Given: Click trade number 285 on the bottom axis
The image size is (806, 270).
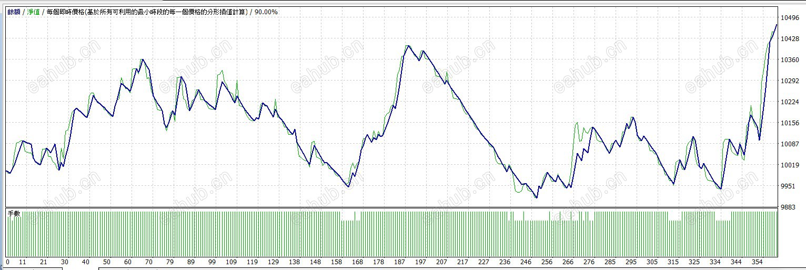Looking at the screenshot, I should coord(610,262).
